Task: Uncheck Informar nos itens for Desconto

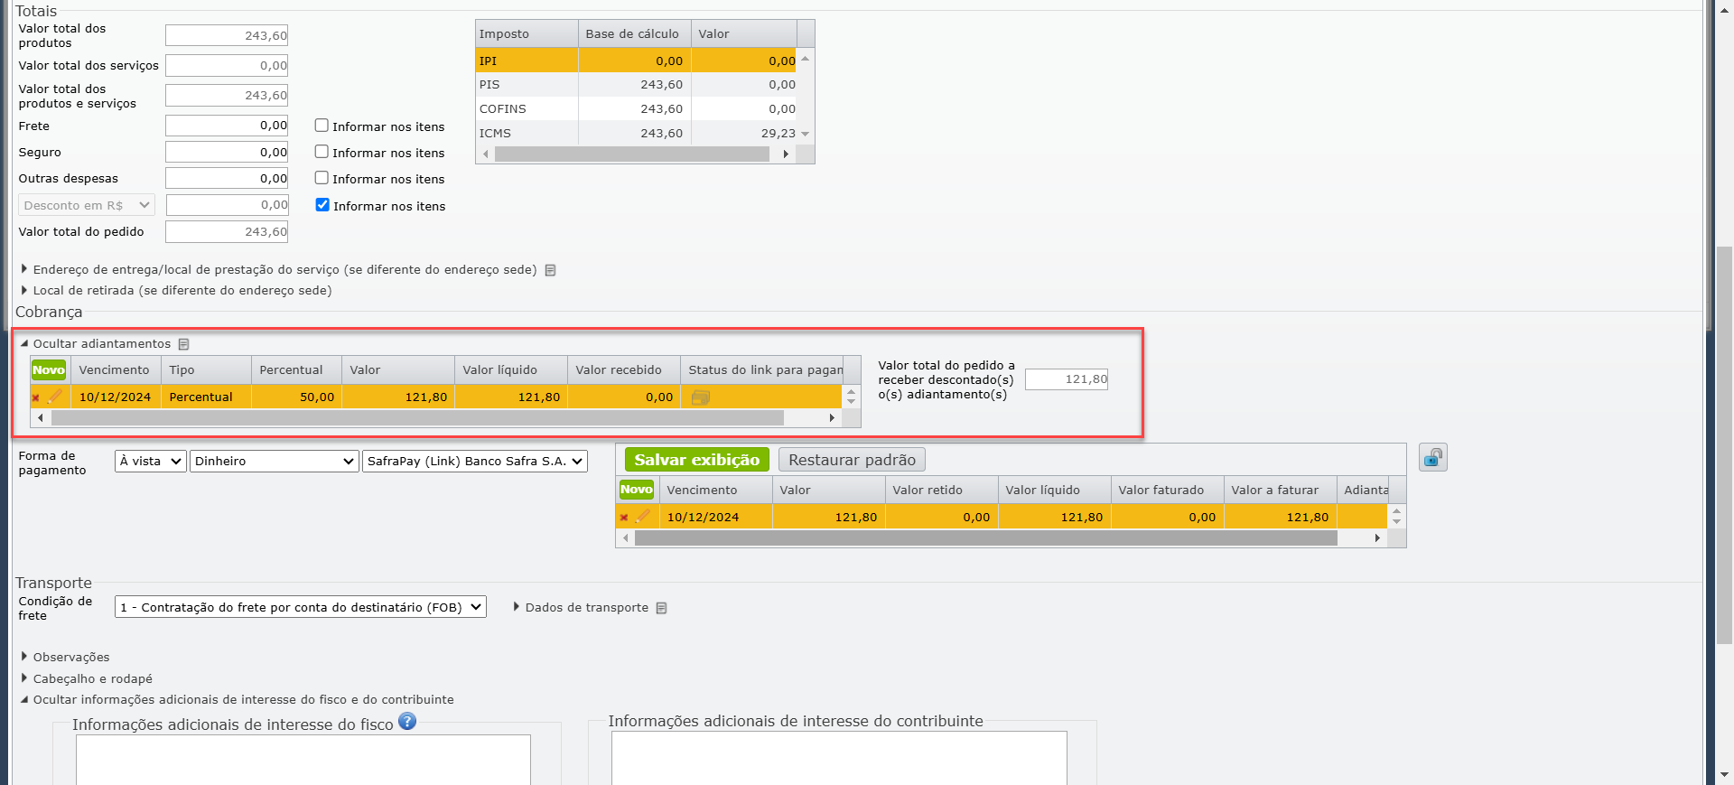Action: (x=322, y=205)
